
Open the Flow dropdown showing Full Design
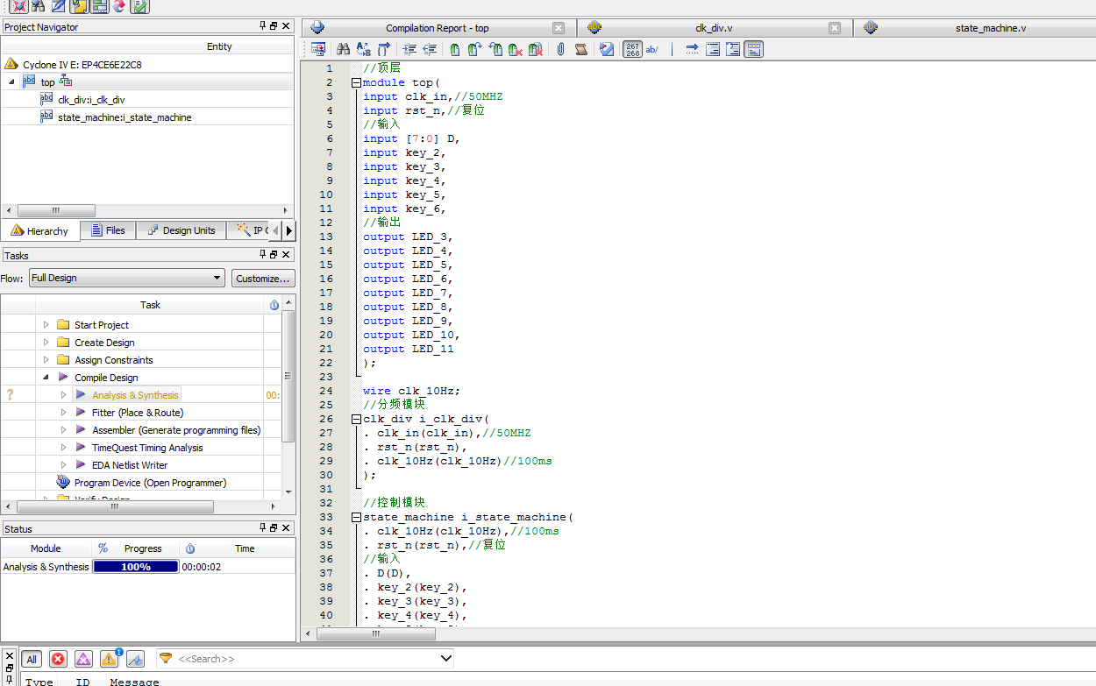pyautogui.click(x=127, y=278)
